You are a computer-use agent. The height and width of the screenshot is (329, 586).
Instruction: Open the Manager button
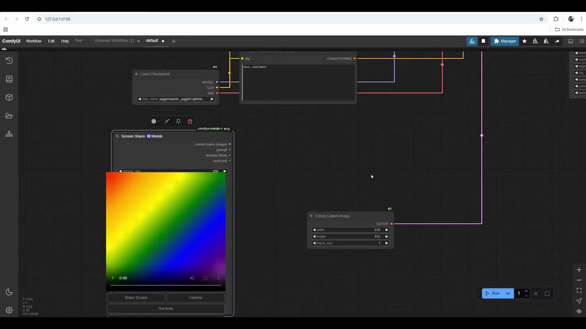click(505, 41)
